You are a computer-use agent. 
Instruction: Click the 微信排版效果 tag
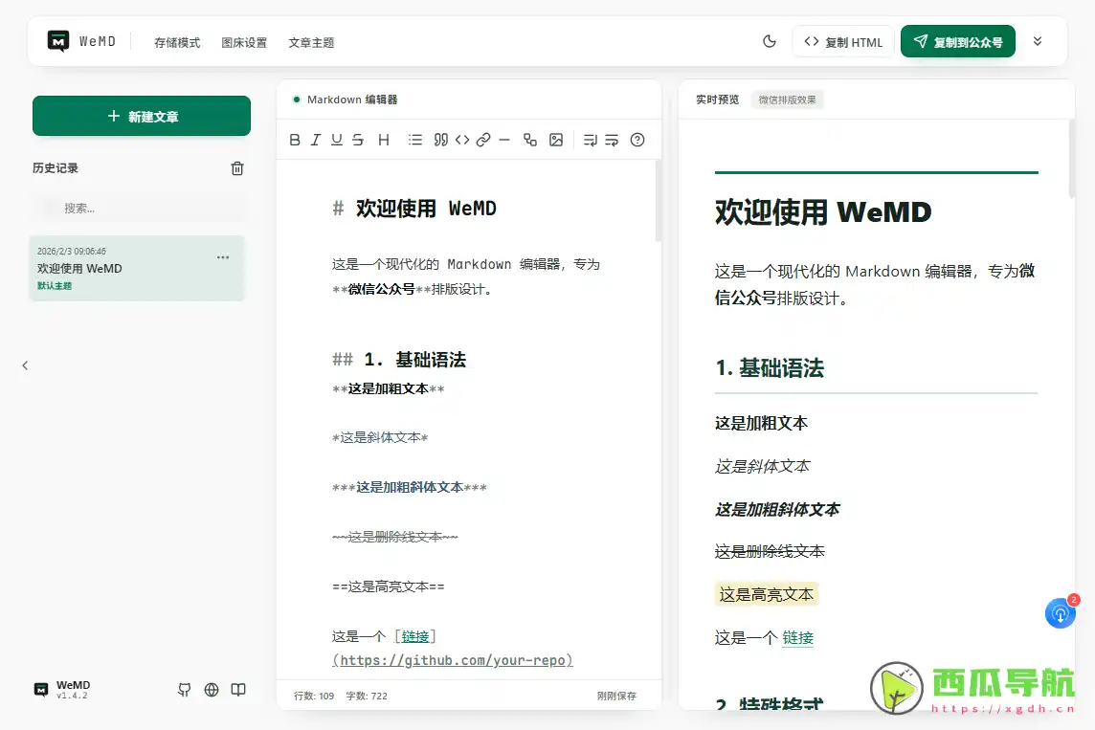click(x=787, y=100)
